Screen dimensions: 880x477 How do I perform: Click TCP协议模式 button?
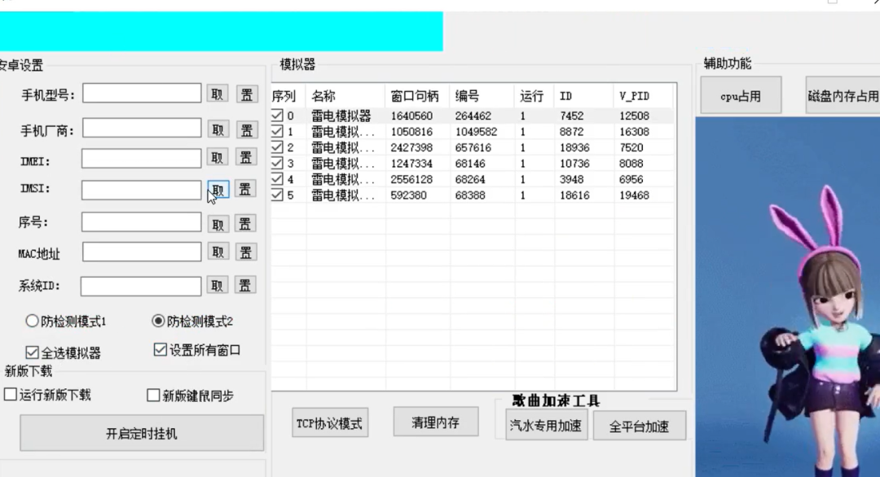click(x=330, y=423)
